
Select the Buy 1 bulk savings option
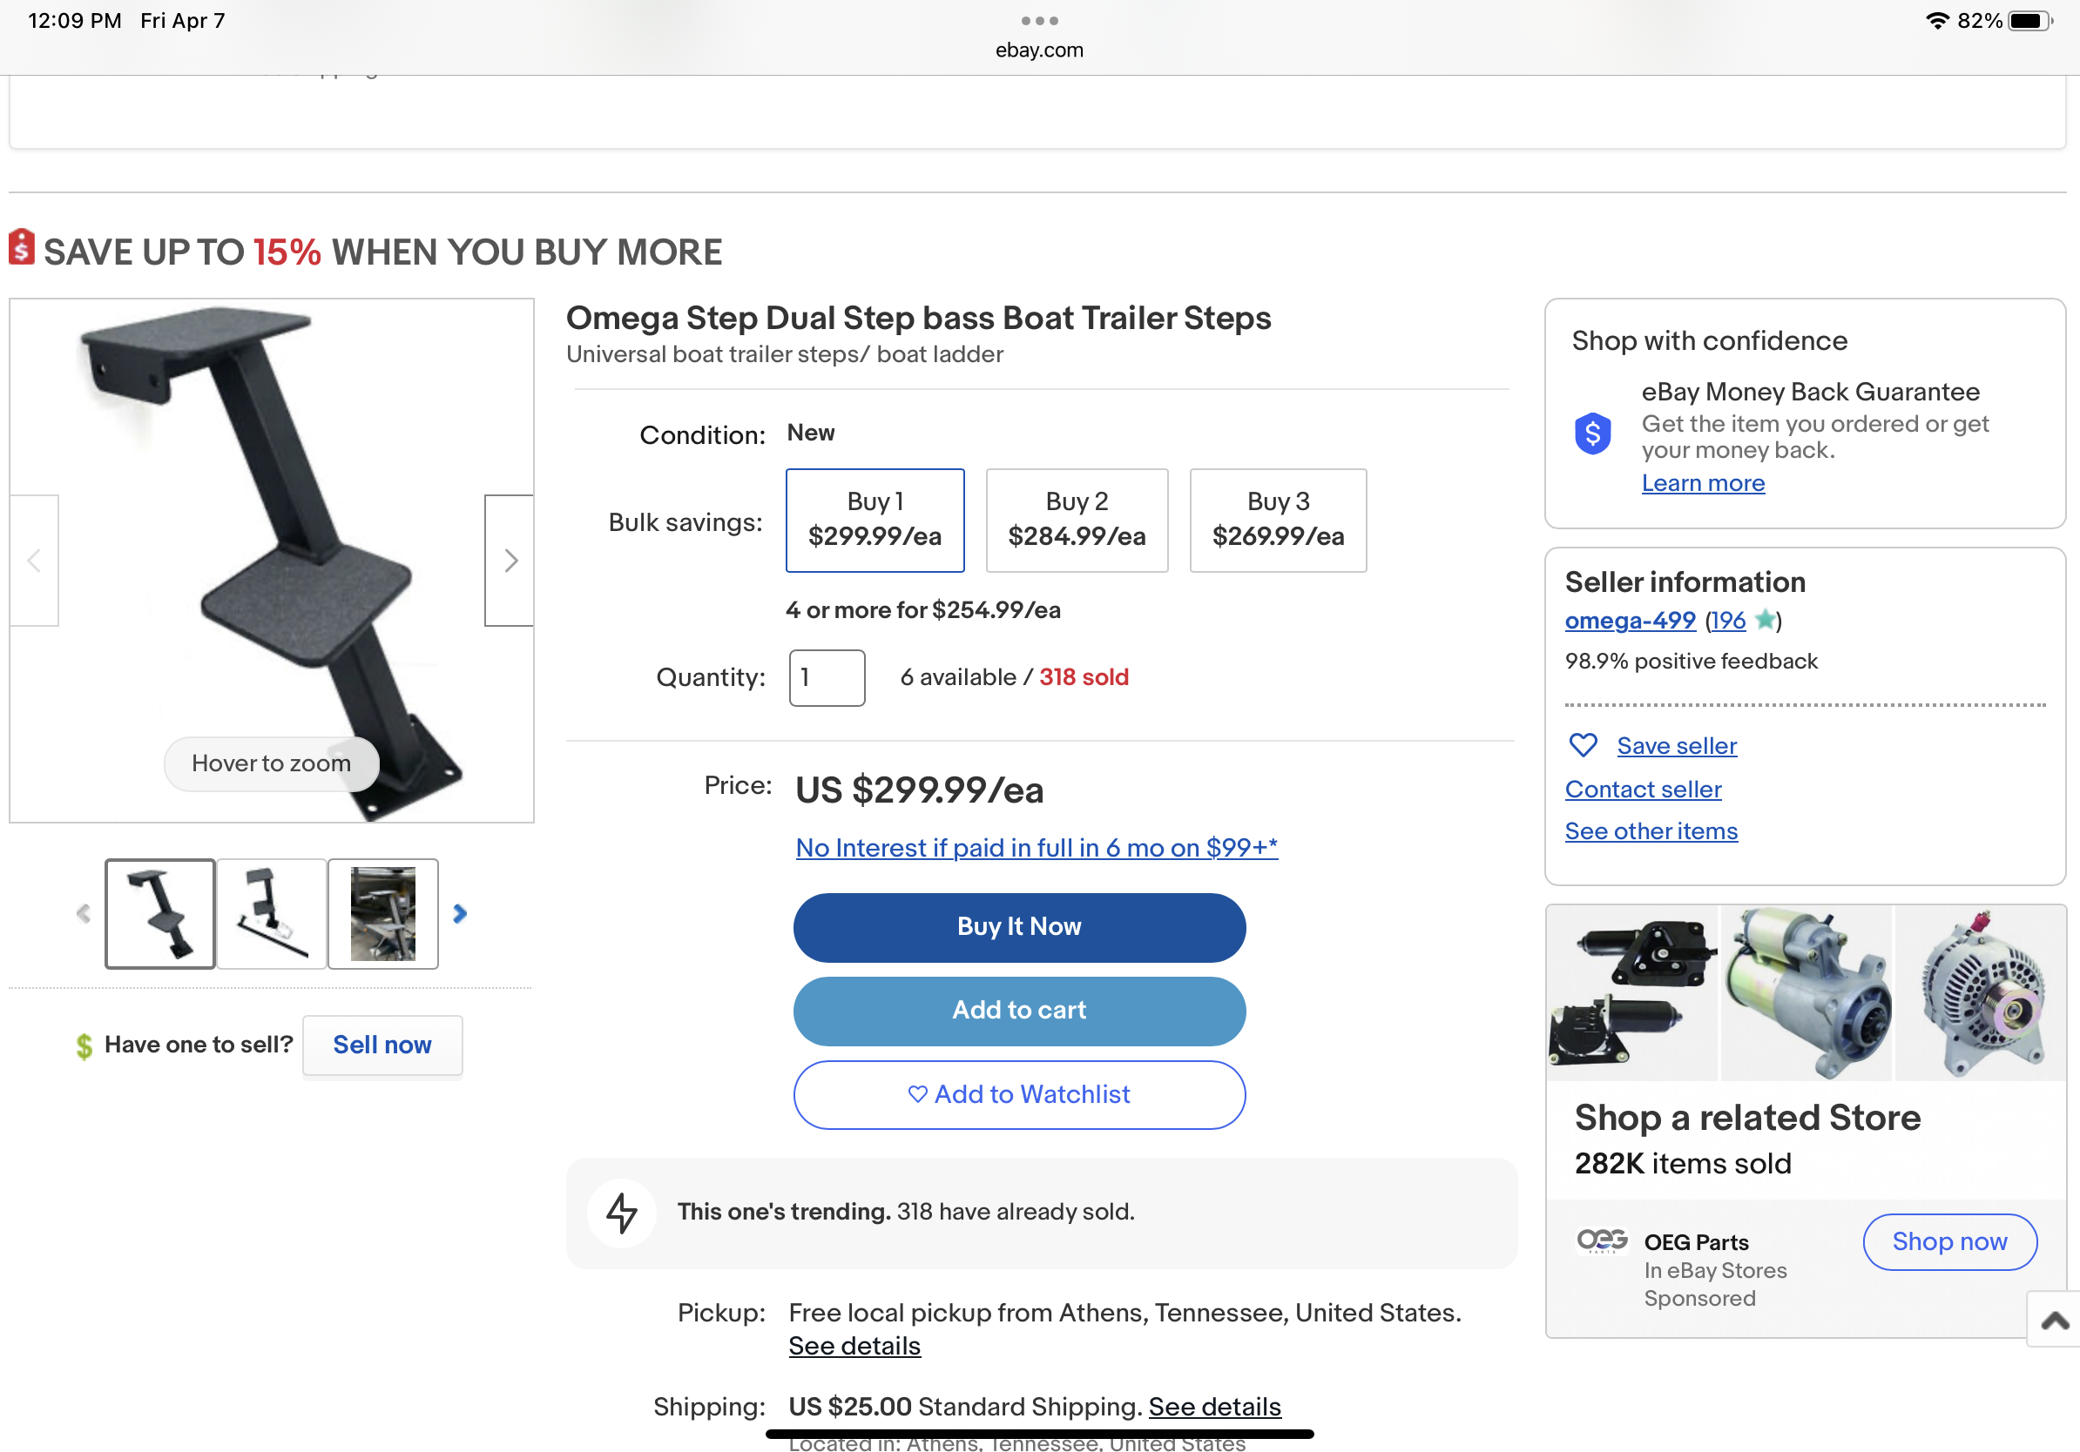[875, 520]
